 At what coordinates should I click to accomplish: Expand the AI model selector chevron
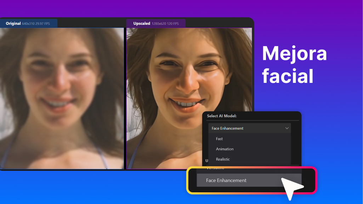(x=287, y=128)
